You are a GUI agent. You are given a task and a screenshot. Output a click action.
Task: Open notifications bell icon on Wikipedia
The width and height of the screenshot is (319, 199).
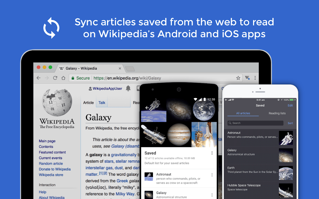(128, 88)
